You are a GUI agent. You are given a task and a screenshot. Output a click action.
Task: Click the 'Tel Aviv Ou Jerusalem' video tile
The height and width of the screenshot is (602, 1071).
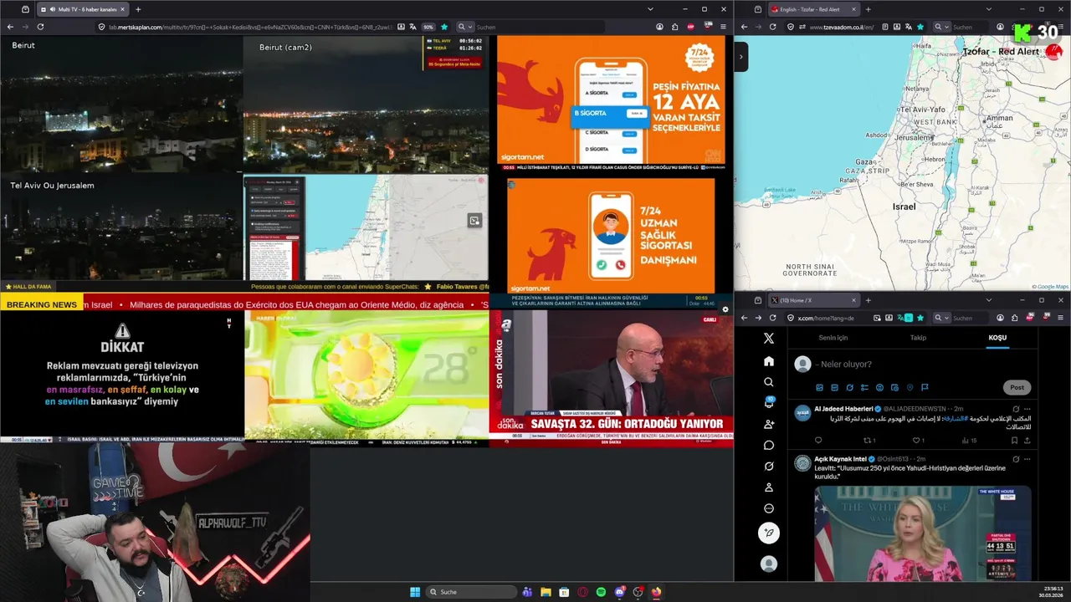tap(121, 227)
